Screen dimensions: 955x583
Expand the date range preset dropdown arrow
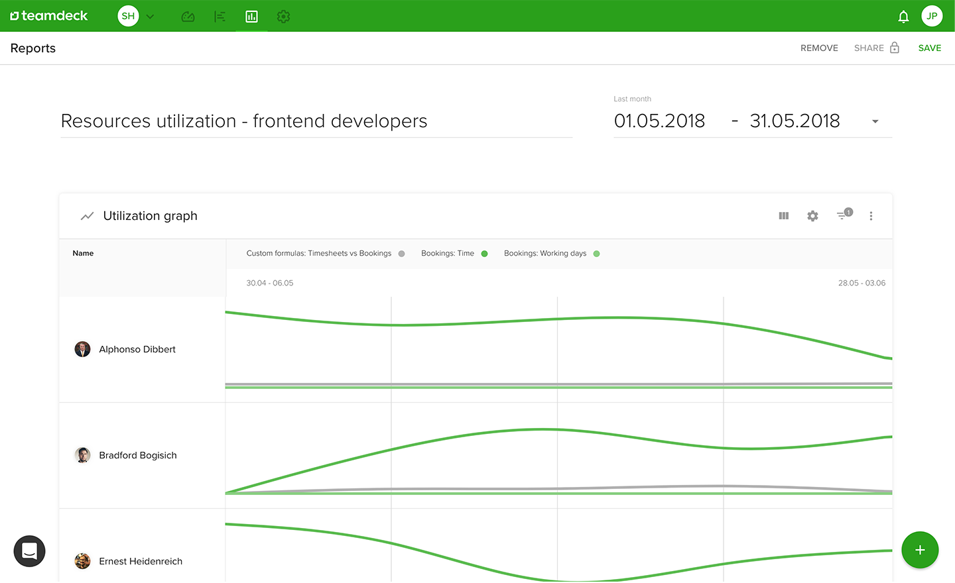875,121
